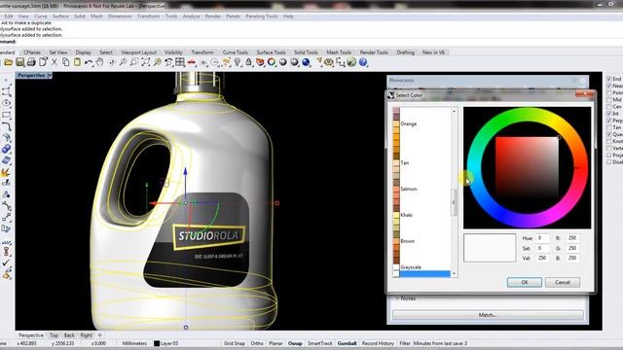The width and height of the screenshot is (623, 350).
Task: Open the Perspective viewport title dropdown arrow
Action: (x=50, y=75)
